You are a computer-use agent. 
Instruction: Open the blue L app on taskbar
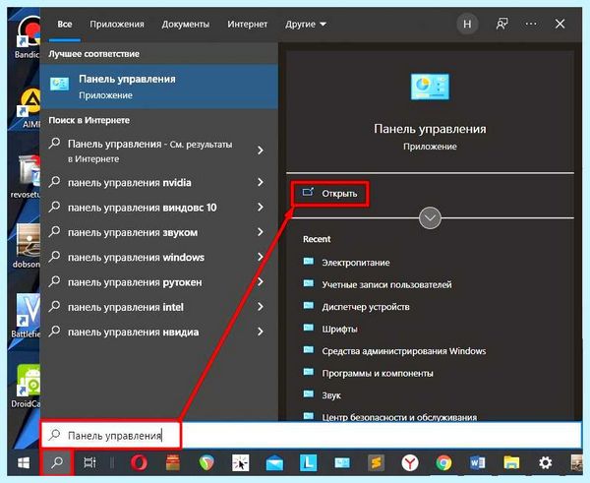308,462
